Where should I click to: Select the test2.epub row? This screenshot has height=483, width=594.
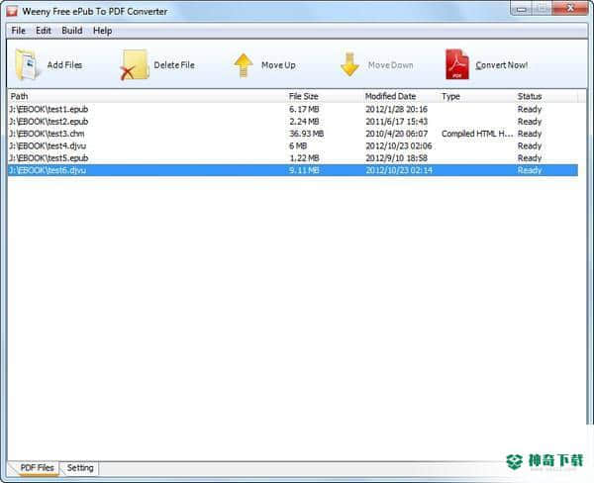pos(293,121)
